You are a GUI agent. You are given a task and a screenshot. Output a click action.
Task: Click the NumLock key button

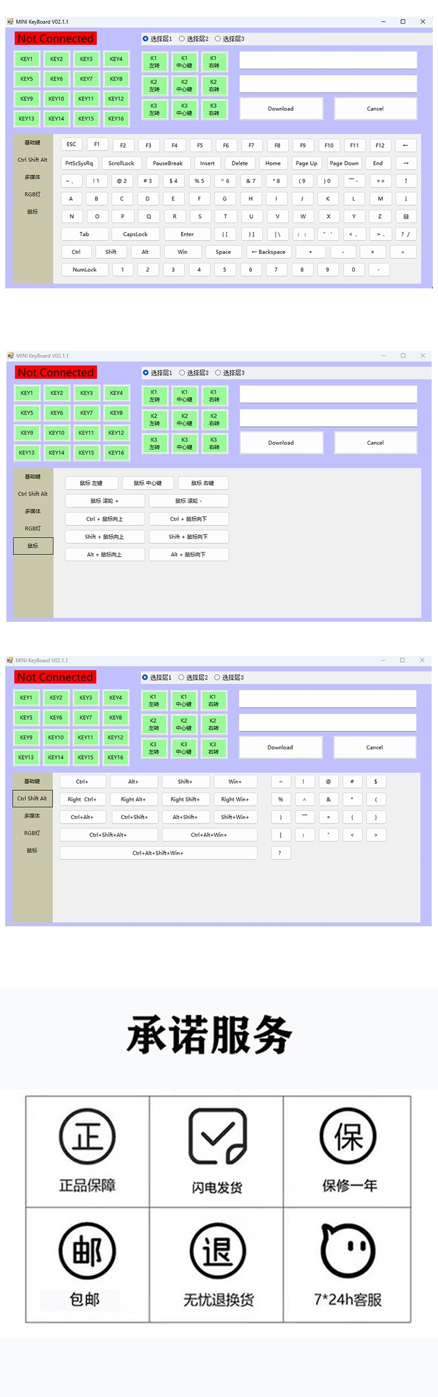click(x=85, y=269)
